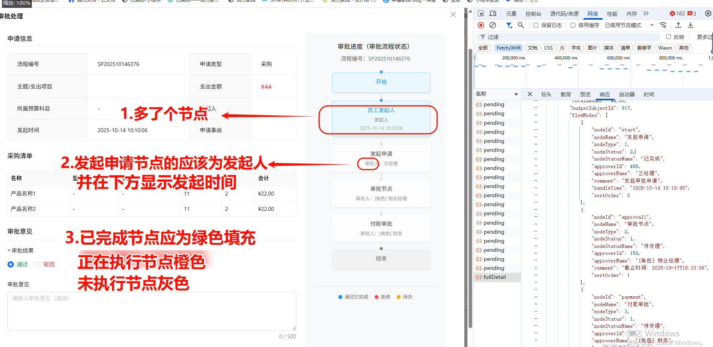
Task: Filter requests by 清单
Action: coord(625,48)
